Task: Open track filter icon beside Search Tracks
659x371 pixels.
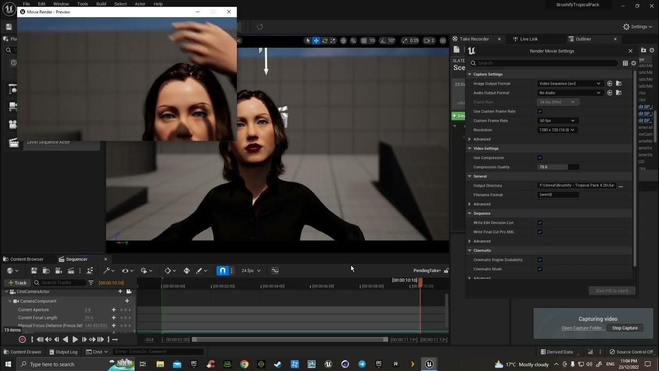Action: 91,282
